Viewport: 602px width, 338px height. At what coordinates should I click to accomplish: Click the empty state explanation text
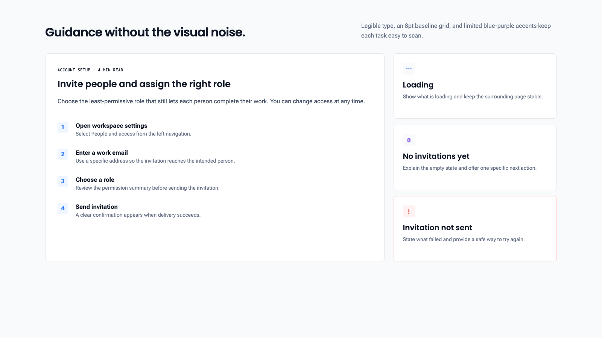(x=470, y=168)
